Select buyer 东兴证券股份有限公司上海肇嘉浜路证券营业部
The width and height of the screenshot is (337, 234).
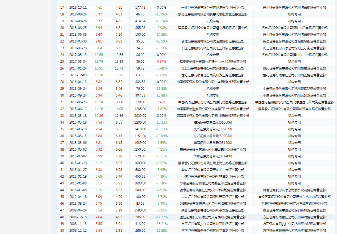click(213, 149)
